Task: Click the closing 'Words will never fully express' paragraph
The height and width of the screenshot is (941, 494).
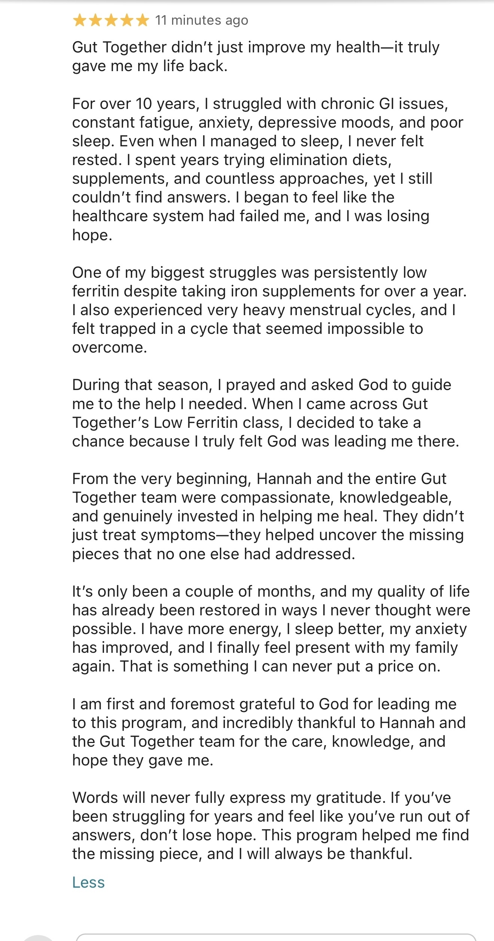Action: [x=271, y=826]
